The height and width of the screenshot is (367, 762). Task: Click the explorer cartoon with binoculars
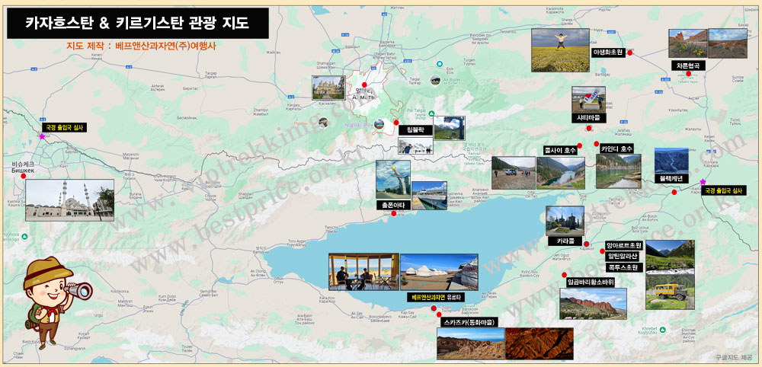click(x=55, y=302)
